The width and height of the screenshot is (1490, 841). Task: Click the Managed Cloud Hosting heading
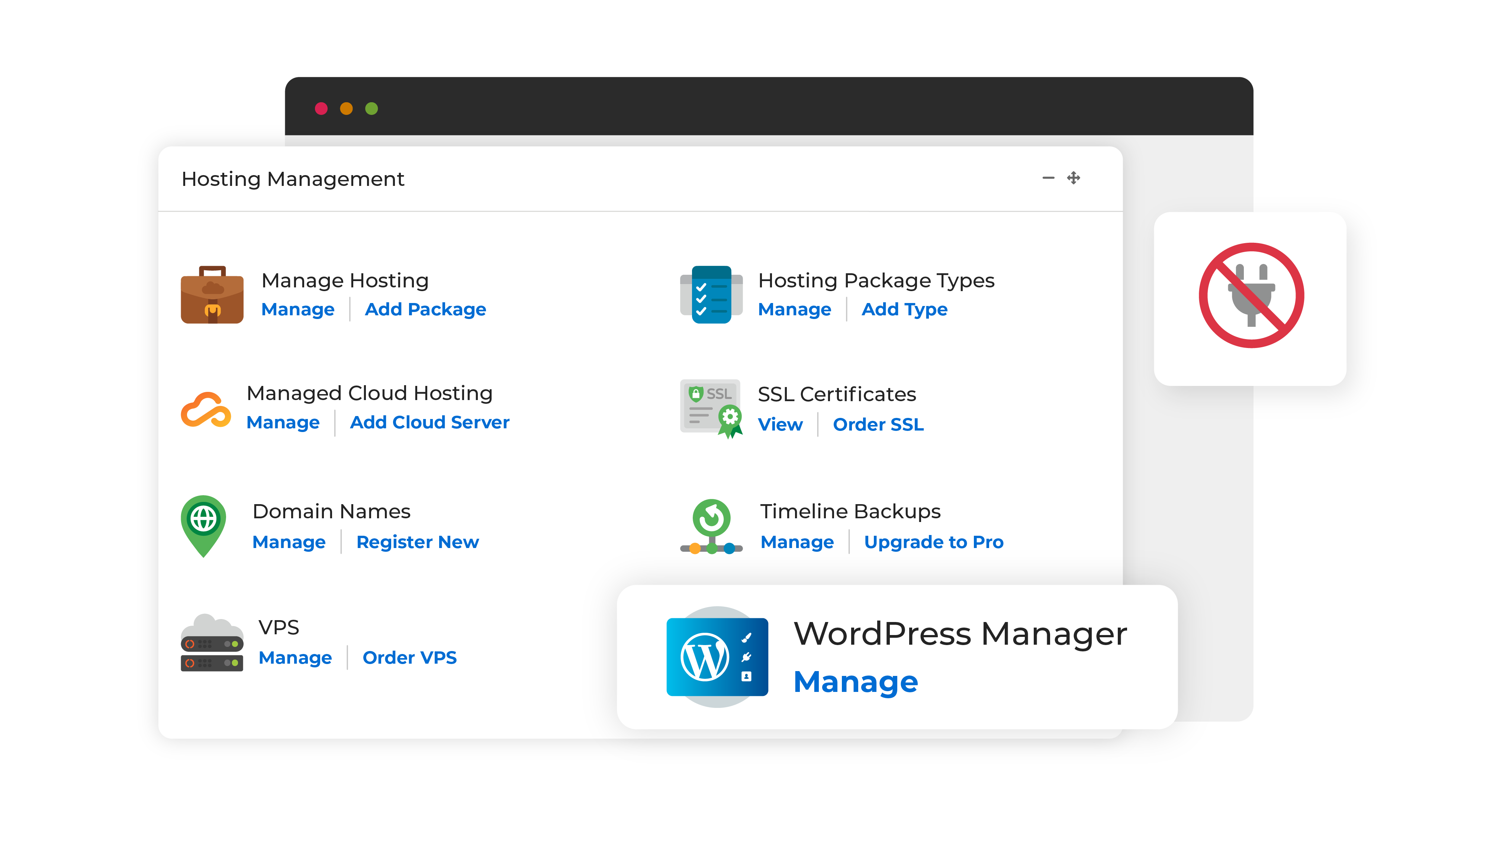click(370, 393)
